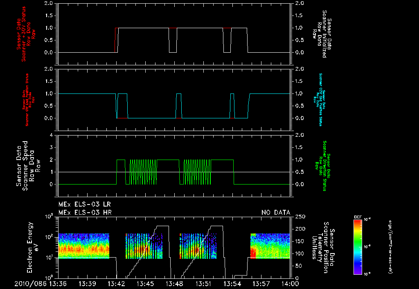The width and height of the screenshot is (419, 289).
Task: Click the "200" tick on scanner position axis
Action: point(300,229)
